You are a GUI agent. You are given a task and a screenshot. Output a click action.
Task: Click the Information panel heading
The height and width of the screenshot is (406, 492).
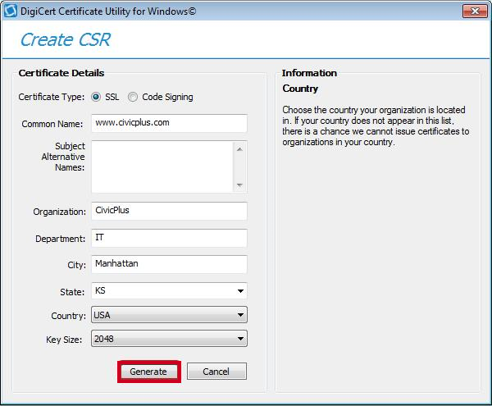pyautogui.click(x=309, y=73)
